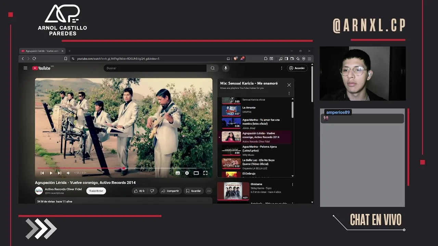The height and width of the screenshot is (246, 438).
Task: Open the browser main menu
Action: 309,59
